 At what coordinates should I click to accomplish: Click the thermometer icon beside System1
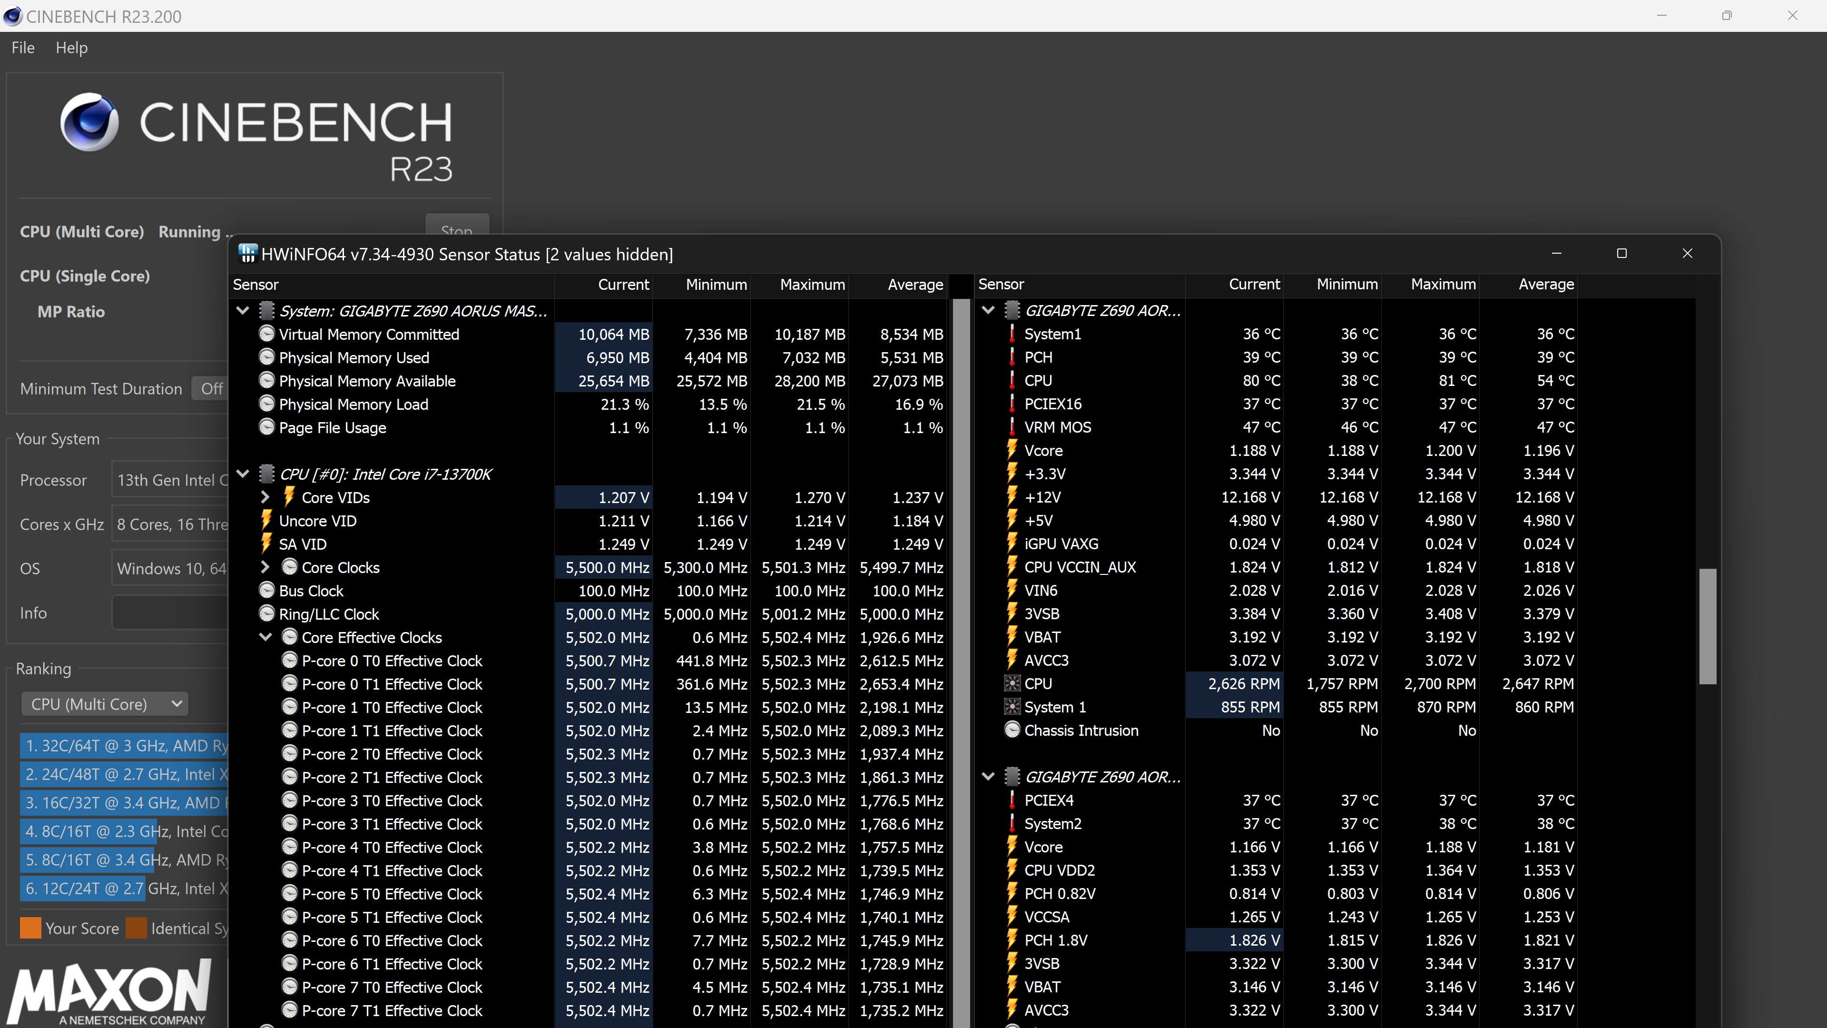coord(1012,334)
